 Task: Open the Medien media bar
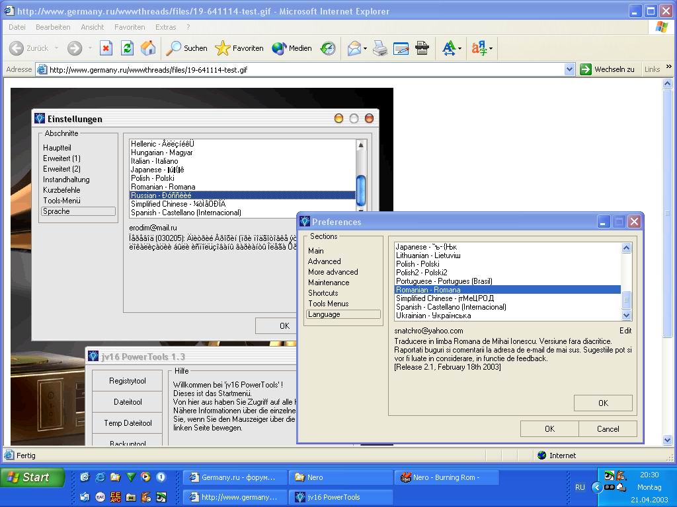292,48
